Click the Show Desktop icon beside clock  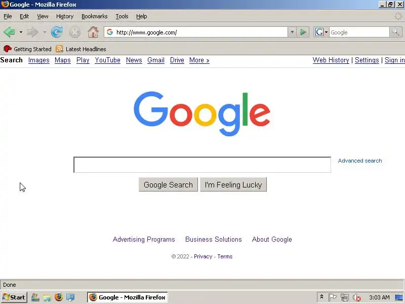399,297
